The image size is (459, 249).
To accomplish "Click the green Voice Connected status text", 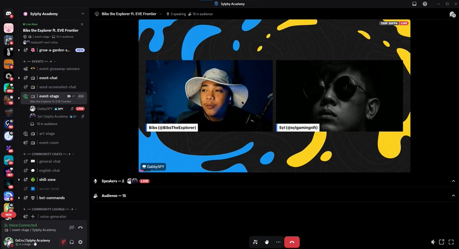I will click(23, 225).
